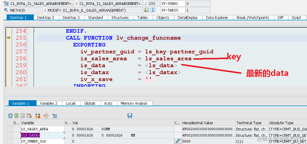Select the LS_SALES_AREA variable cell
The width and height of the screenshot is (307, 144).
43,129
